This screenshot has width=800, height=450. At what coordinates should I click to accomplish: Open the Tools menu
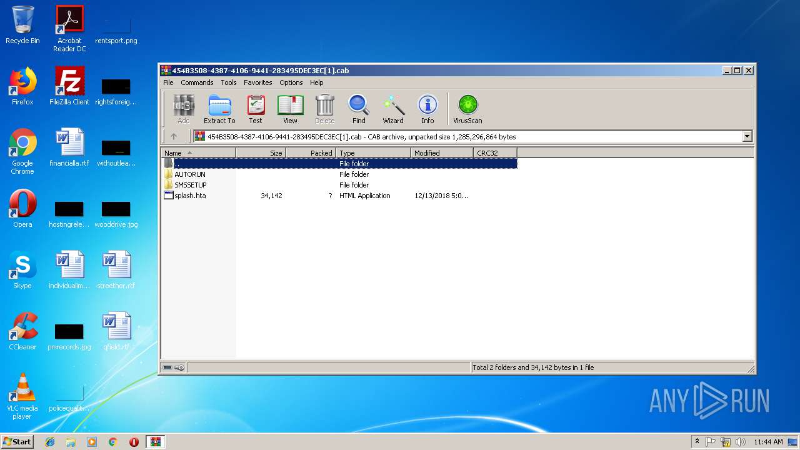coord(229,82)
